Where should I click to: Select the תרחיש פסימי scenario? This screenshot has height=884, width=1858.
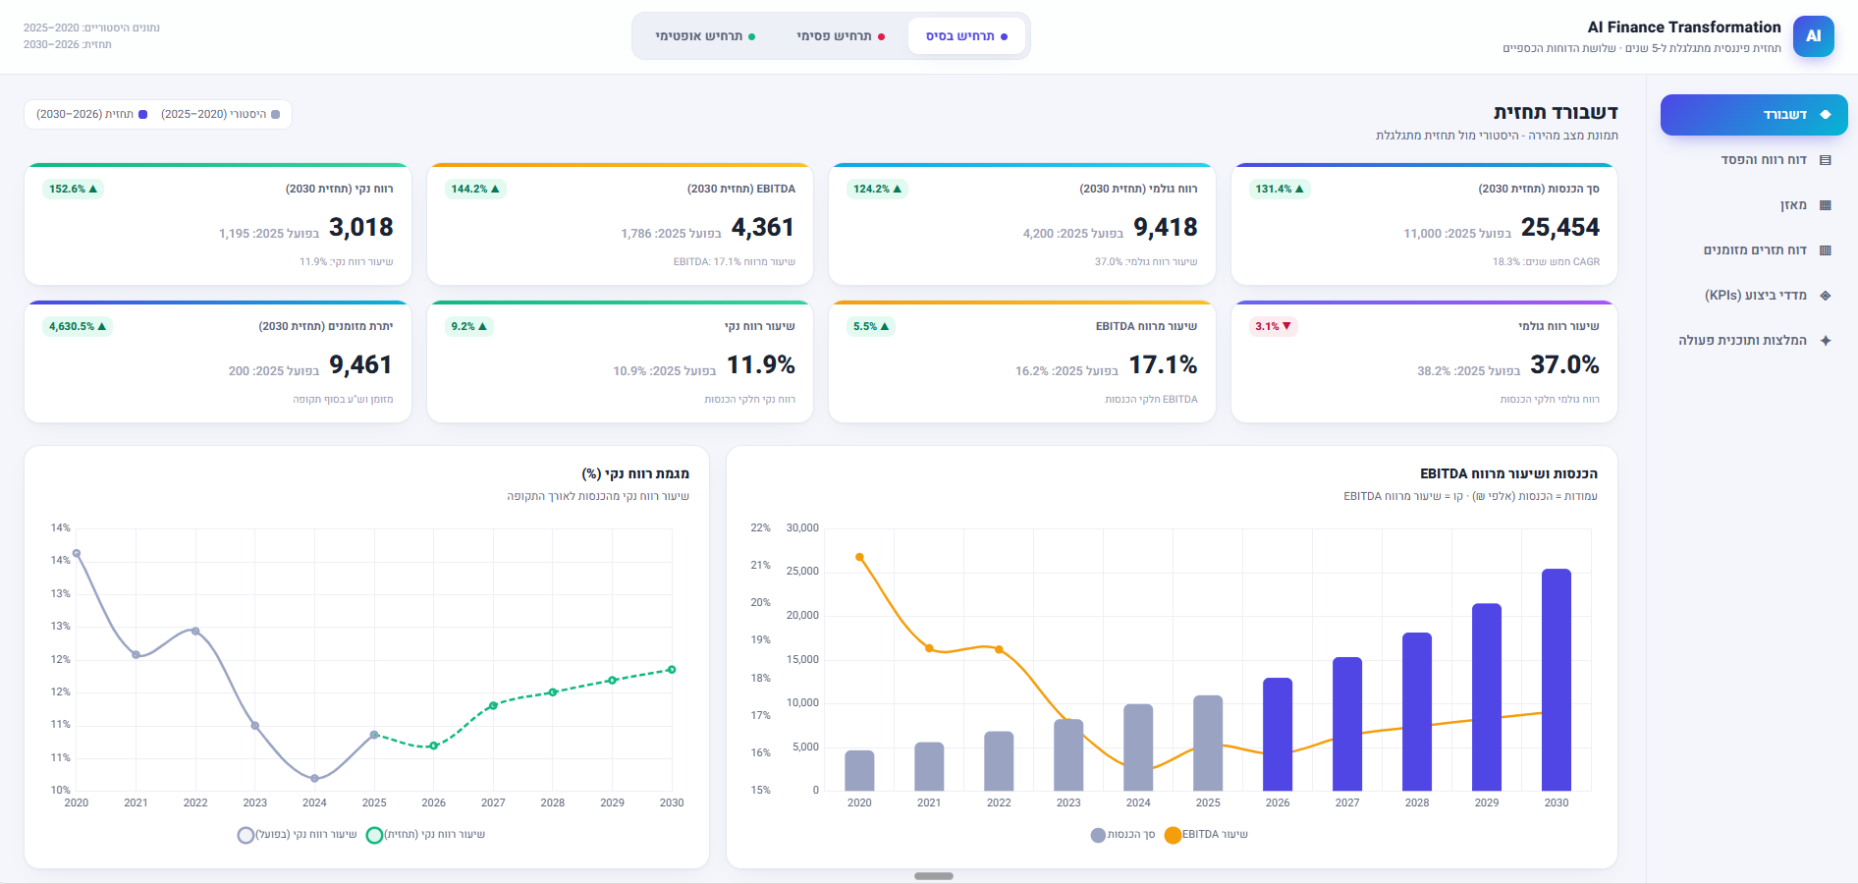[841, 36]
